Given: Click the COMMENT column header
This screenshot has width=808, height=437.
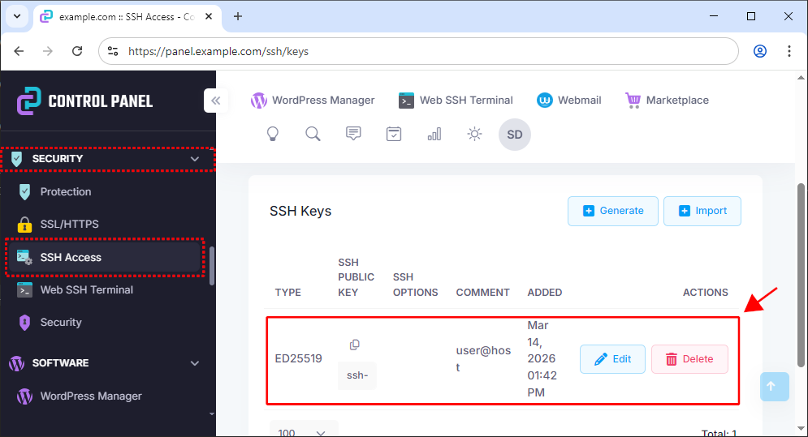Looking at the screenshot, I should (483, 293).
